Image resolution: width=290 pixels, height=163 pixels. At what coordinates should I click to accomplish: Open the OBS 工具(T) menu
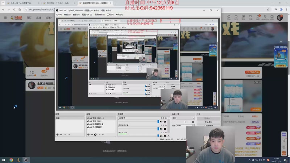(x=110, y=14)
